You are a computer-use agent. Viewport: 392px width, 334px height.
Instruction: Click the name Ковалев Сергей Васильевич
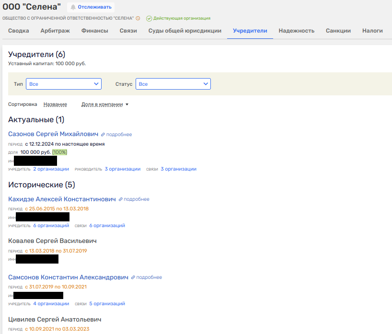(52, 241)
